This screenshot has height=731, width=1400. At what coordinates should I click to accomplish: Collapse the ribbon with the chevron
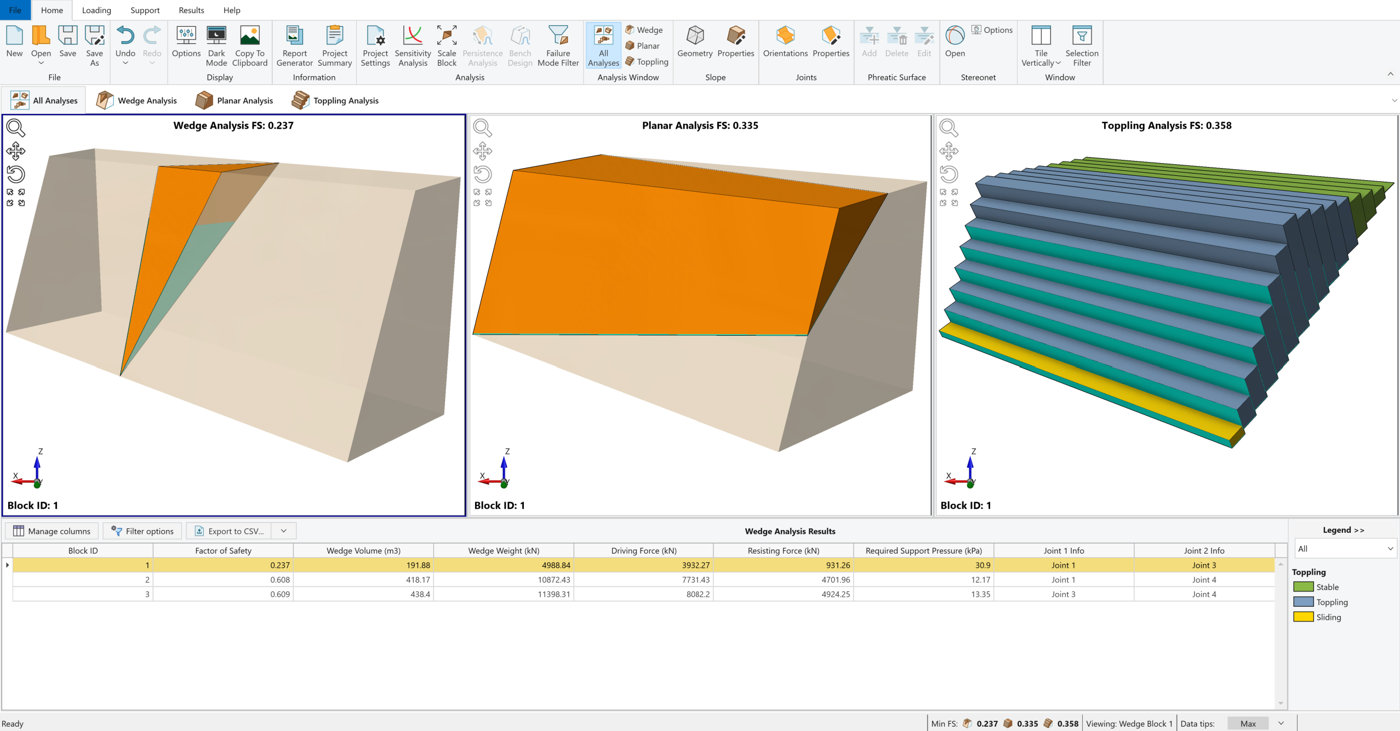[x=1390, y=74]
